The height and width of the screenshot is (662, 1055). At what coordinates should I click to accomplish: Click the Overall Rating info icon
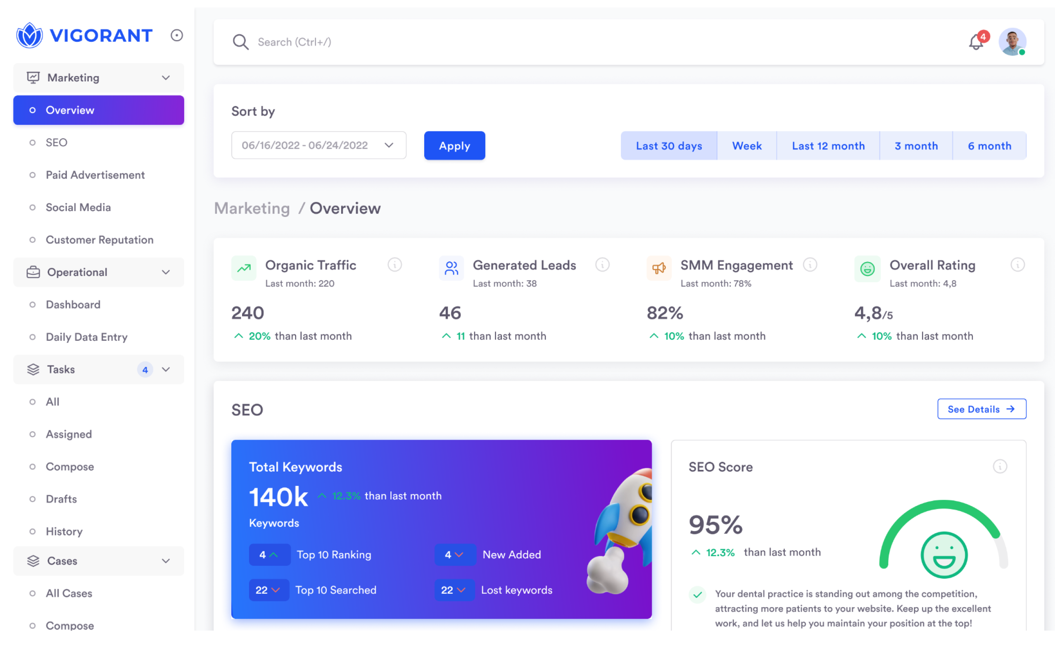coord(1017,264)
